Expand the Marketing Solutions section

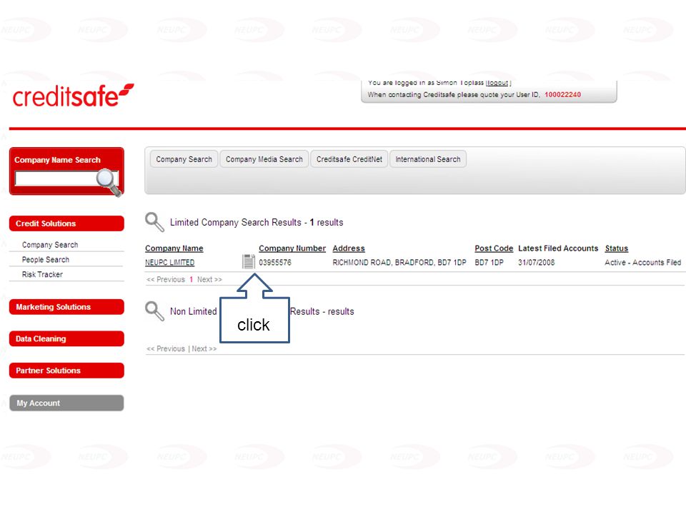pyautogui.click(x=66, y=307)
